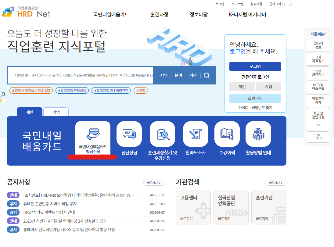Image resolution: width=334 pixels, height=247 pixels.
Task: Open 수강이력 via the open book icon
Action: point(227,134)
